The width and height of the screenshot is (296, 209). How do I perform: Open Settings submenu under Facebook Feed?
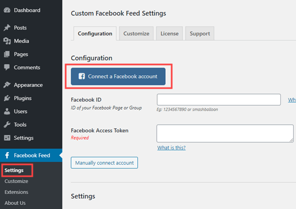click(x=14, y=170)
